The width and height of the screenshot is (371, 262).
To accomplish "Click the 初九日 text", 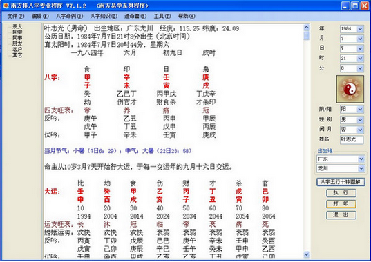I will click(x=173, y=52).
